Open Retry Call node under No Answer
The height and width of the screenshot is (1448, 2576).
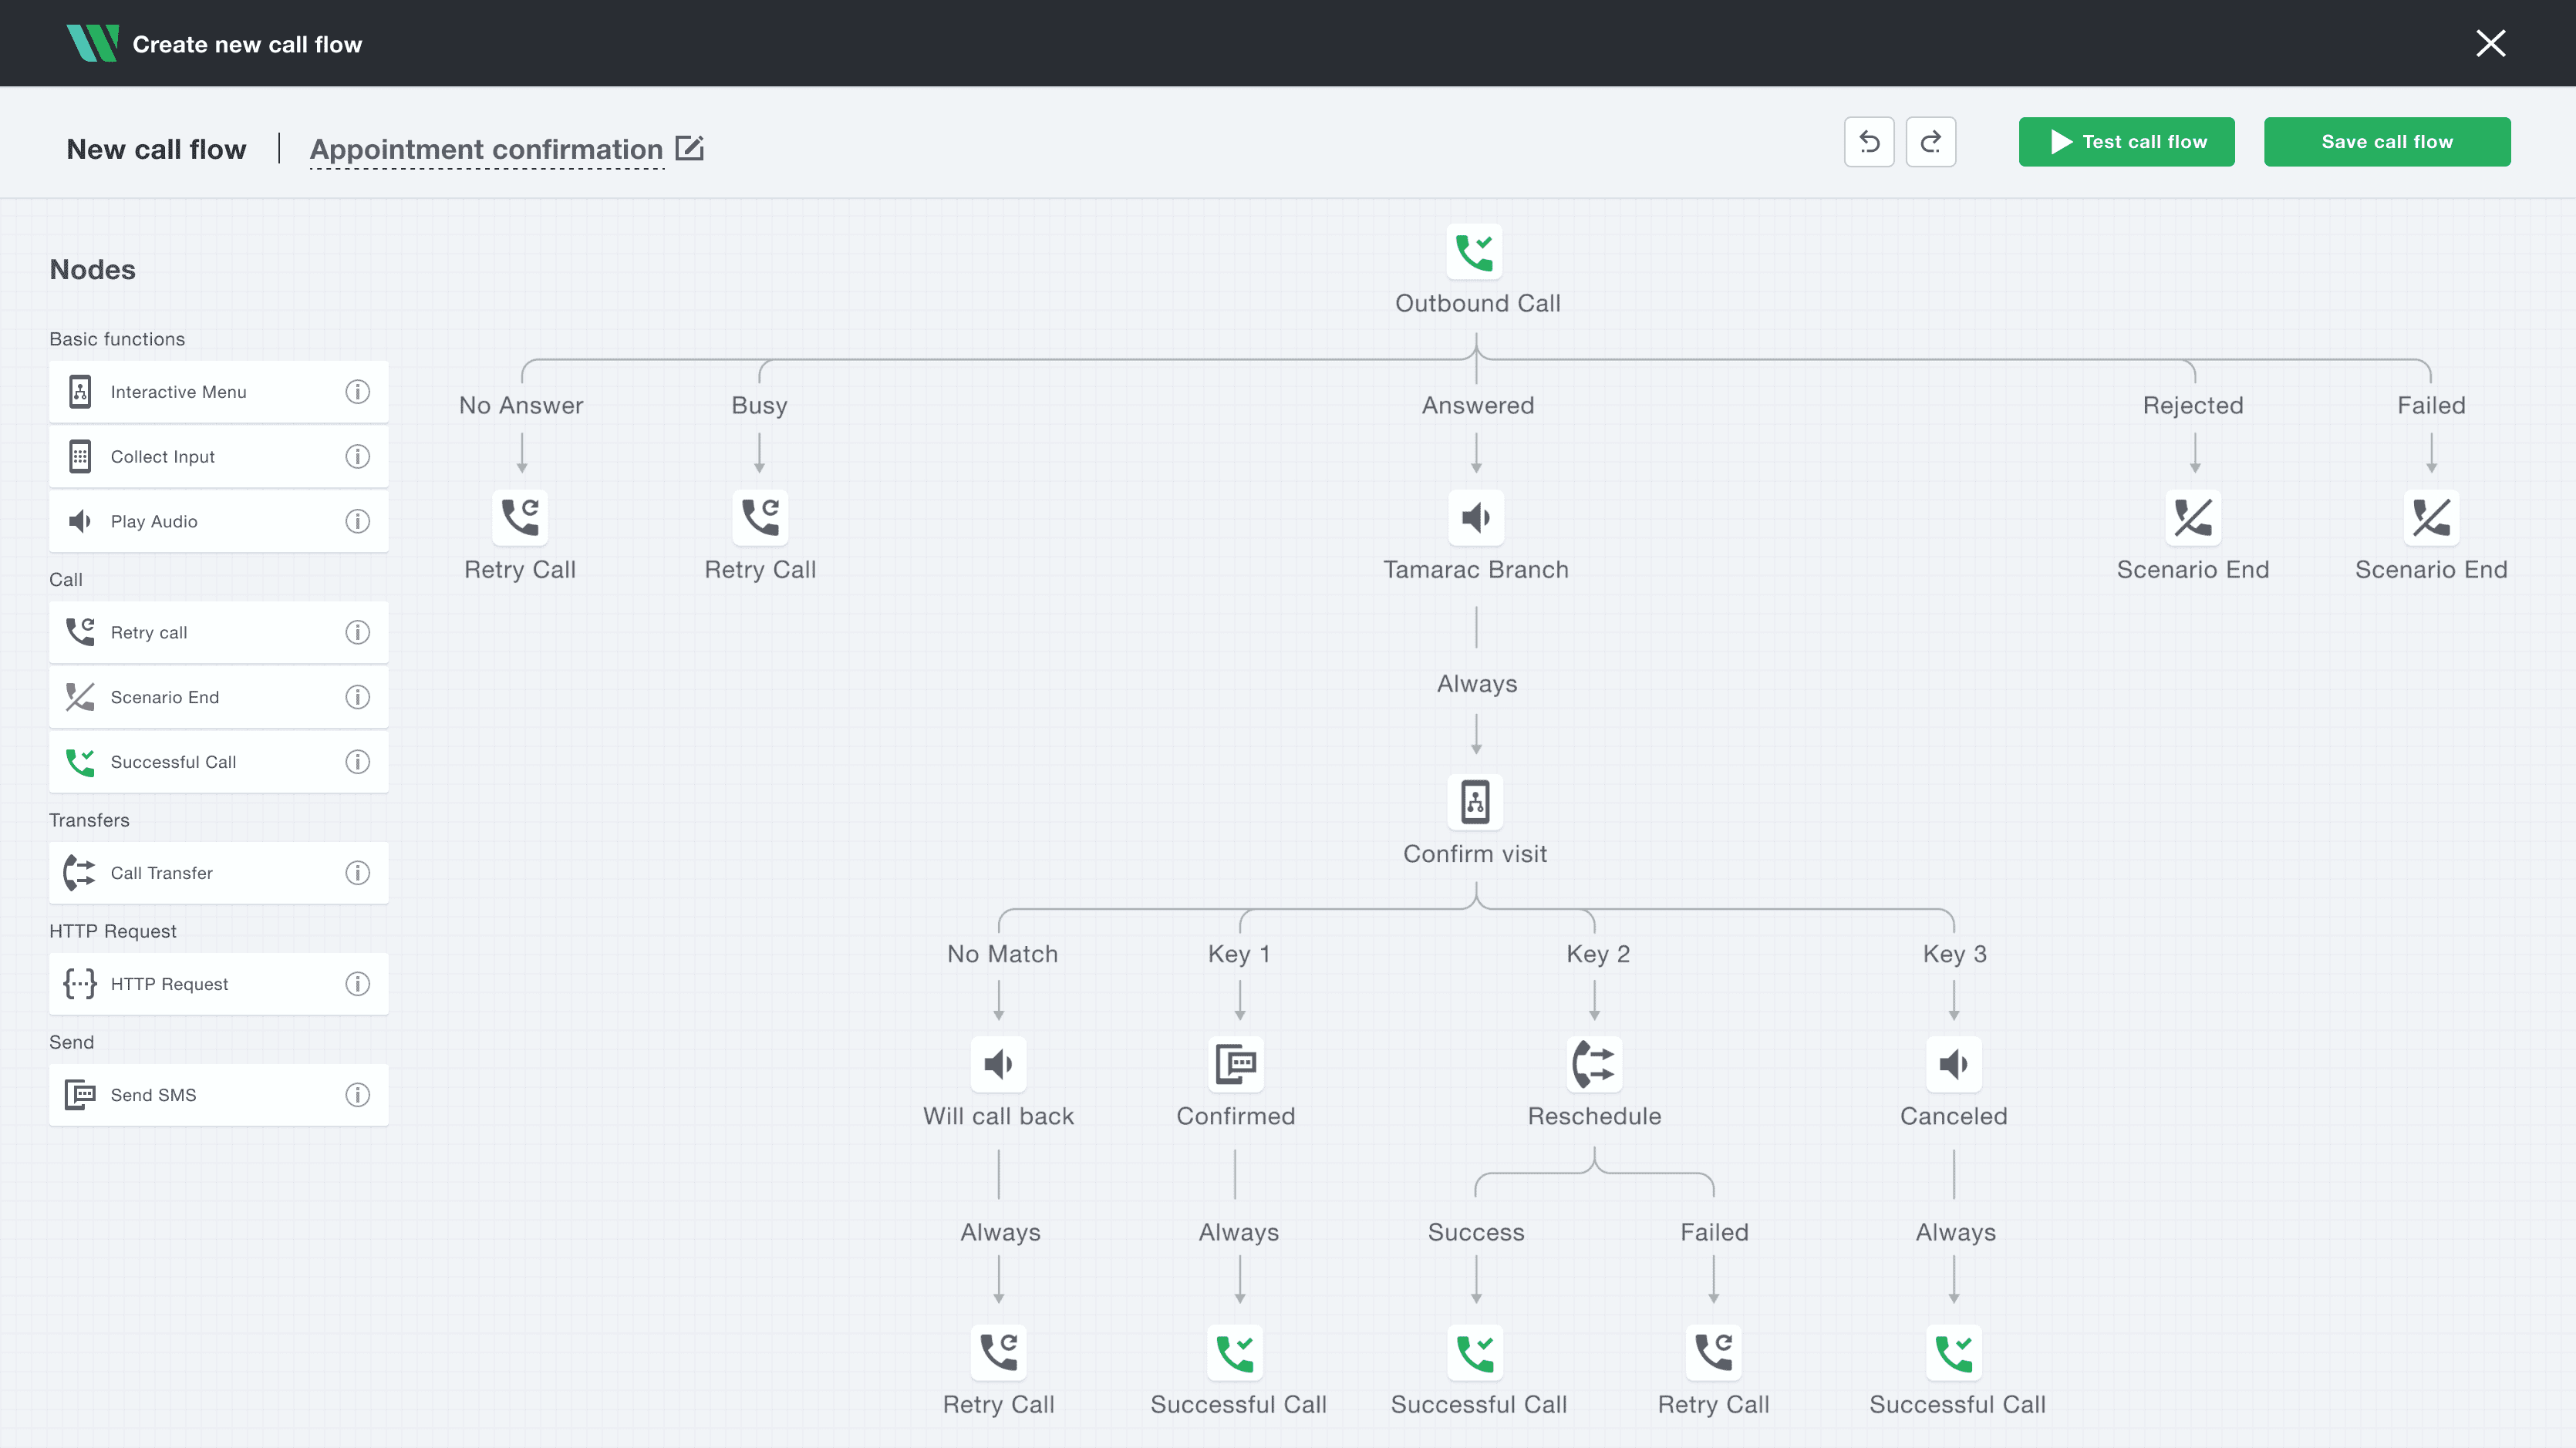click(x=520, y=518)
